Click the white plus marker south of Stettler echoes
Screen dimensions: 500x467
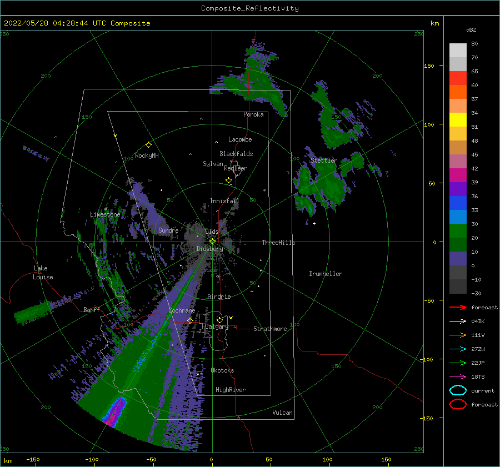click(x=314, y=223)
